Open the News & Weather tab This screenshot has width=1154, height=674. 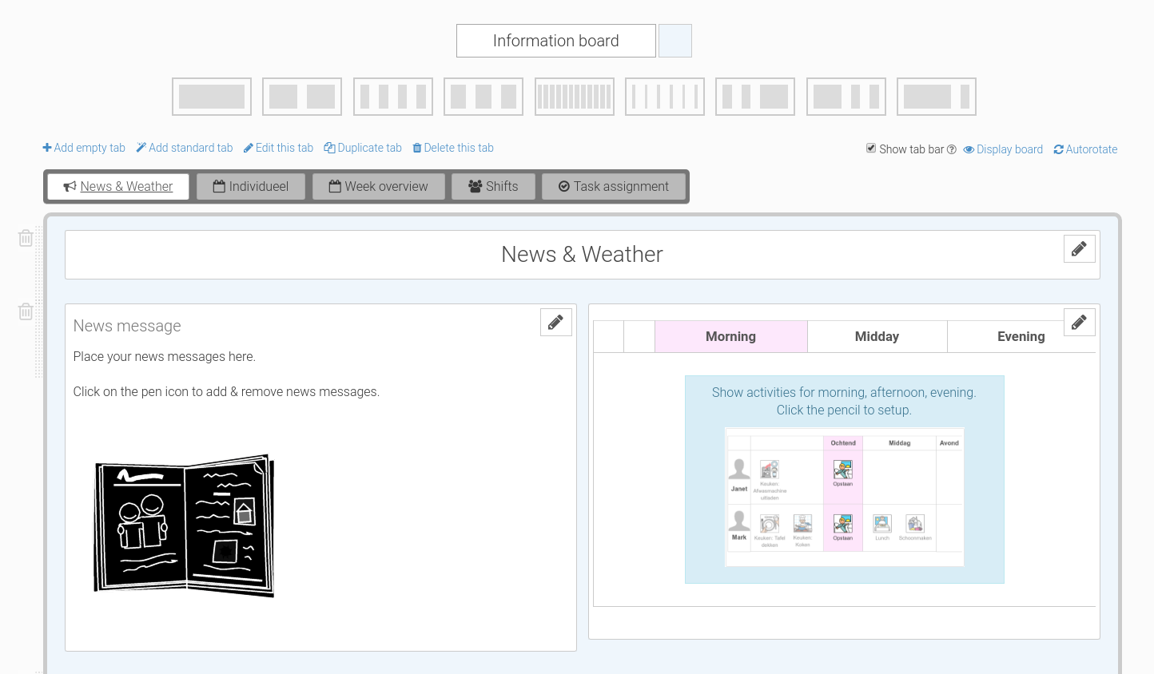(x=118, y=186)
